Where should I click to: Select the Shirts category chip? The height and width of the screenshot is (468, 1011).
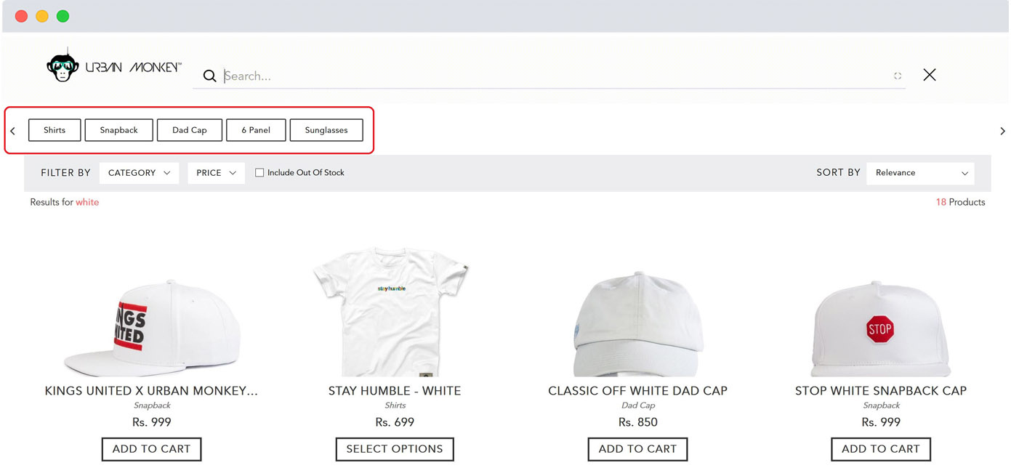point(55,130)
